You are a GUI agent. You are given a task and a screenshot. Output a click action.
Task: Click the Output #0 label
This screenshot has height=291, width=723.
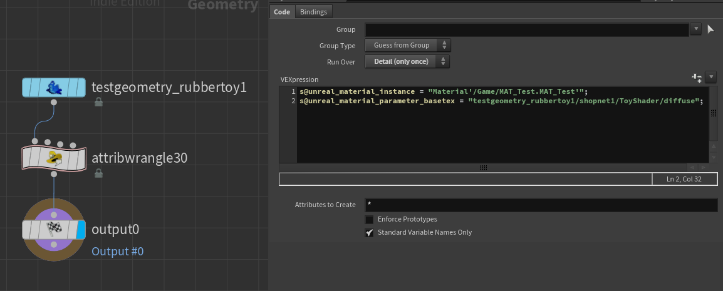point(118,252)
